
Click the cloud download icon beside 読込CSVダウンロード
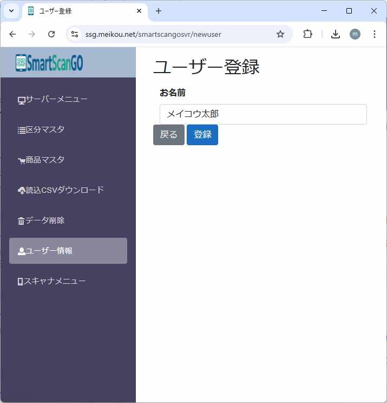tap(21, 191)
